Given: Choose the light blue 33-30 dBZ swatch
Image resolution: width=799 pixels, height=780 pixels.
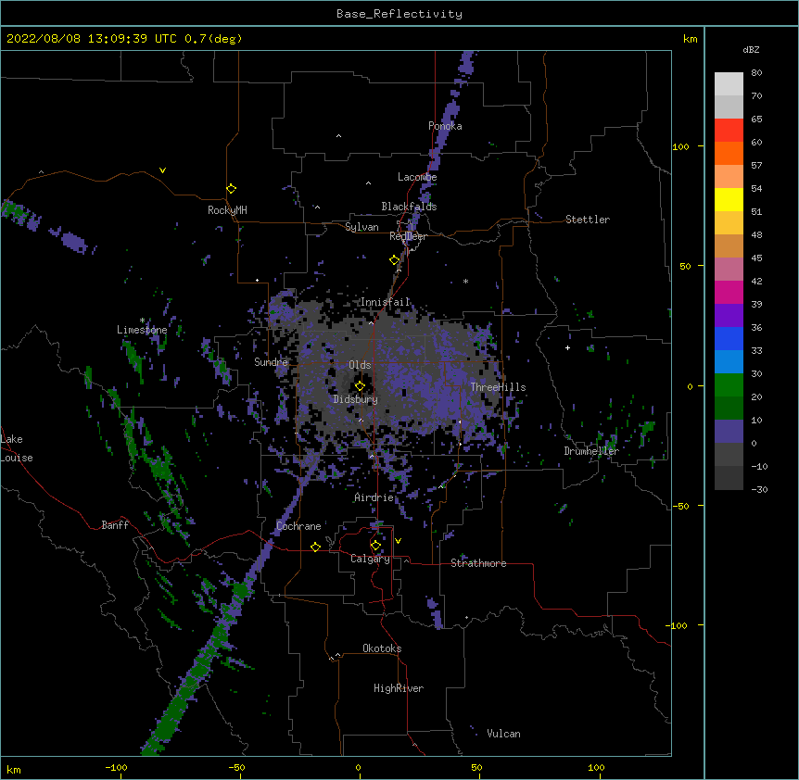Looking at the screenshot, I should click(729, 362).
